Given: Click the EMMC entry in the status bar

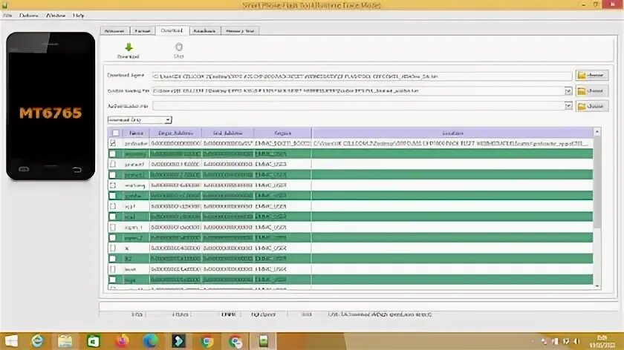Looking at the screenshot, I should pos(229,314).
